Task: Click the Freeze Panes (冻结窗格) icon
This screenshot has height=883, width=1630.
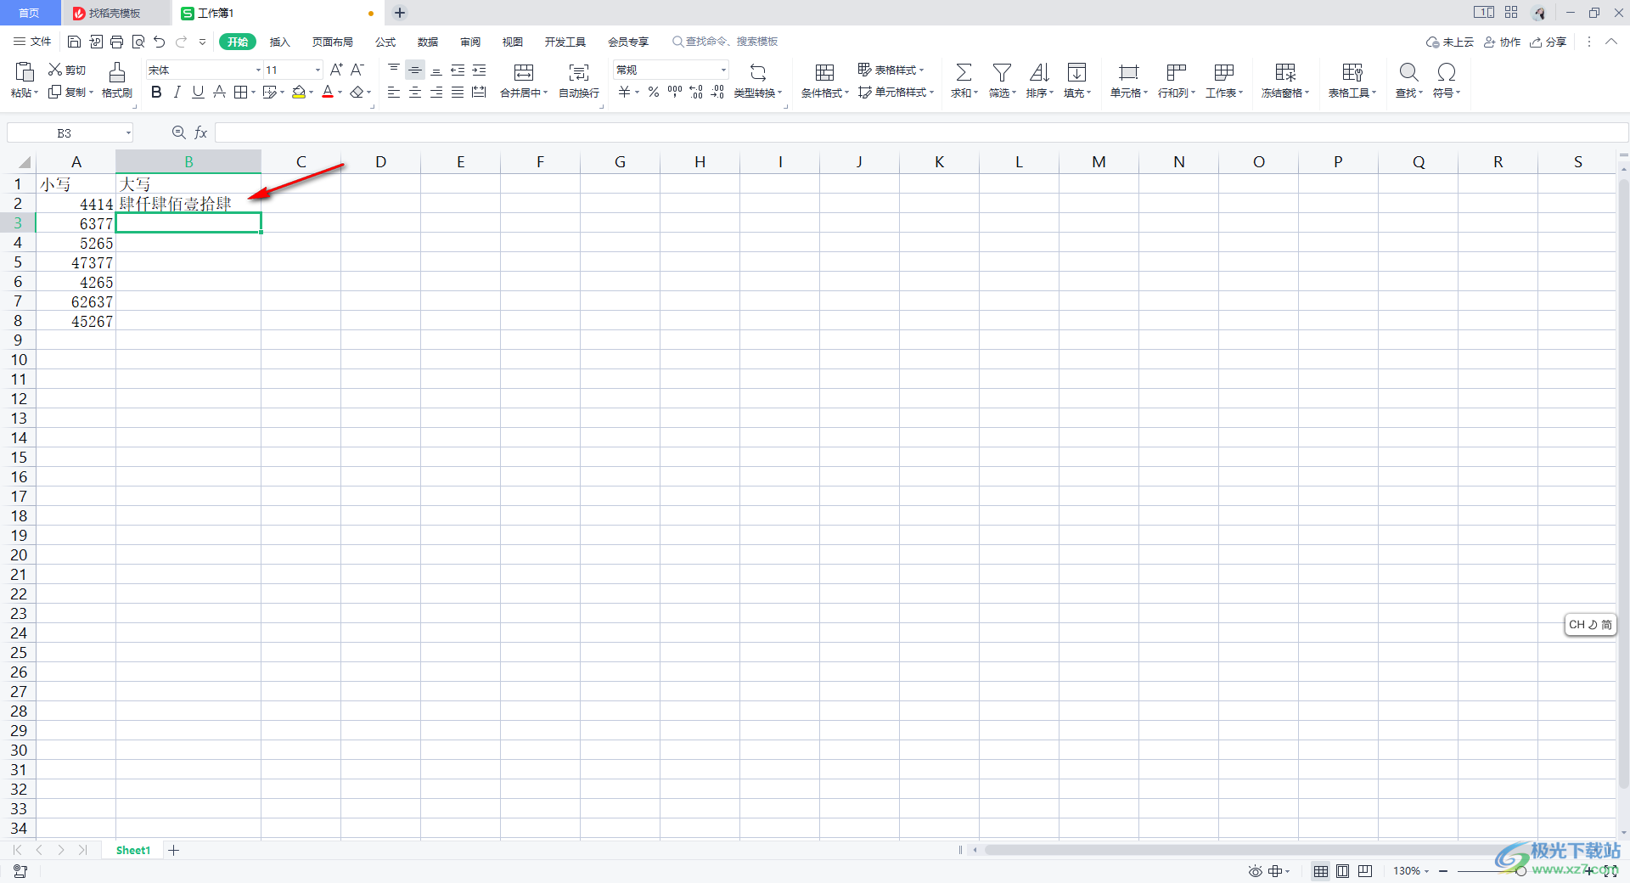Action: tap(1285, 72)
